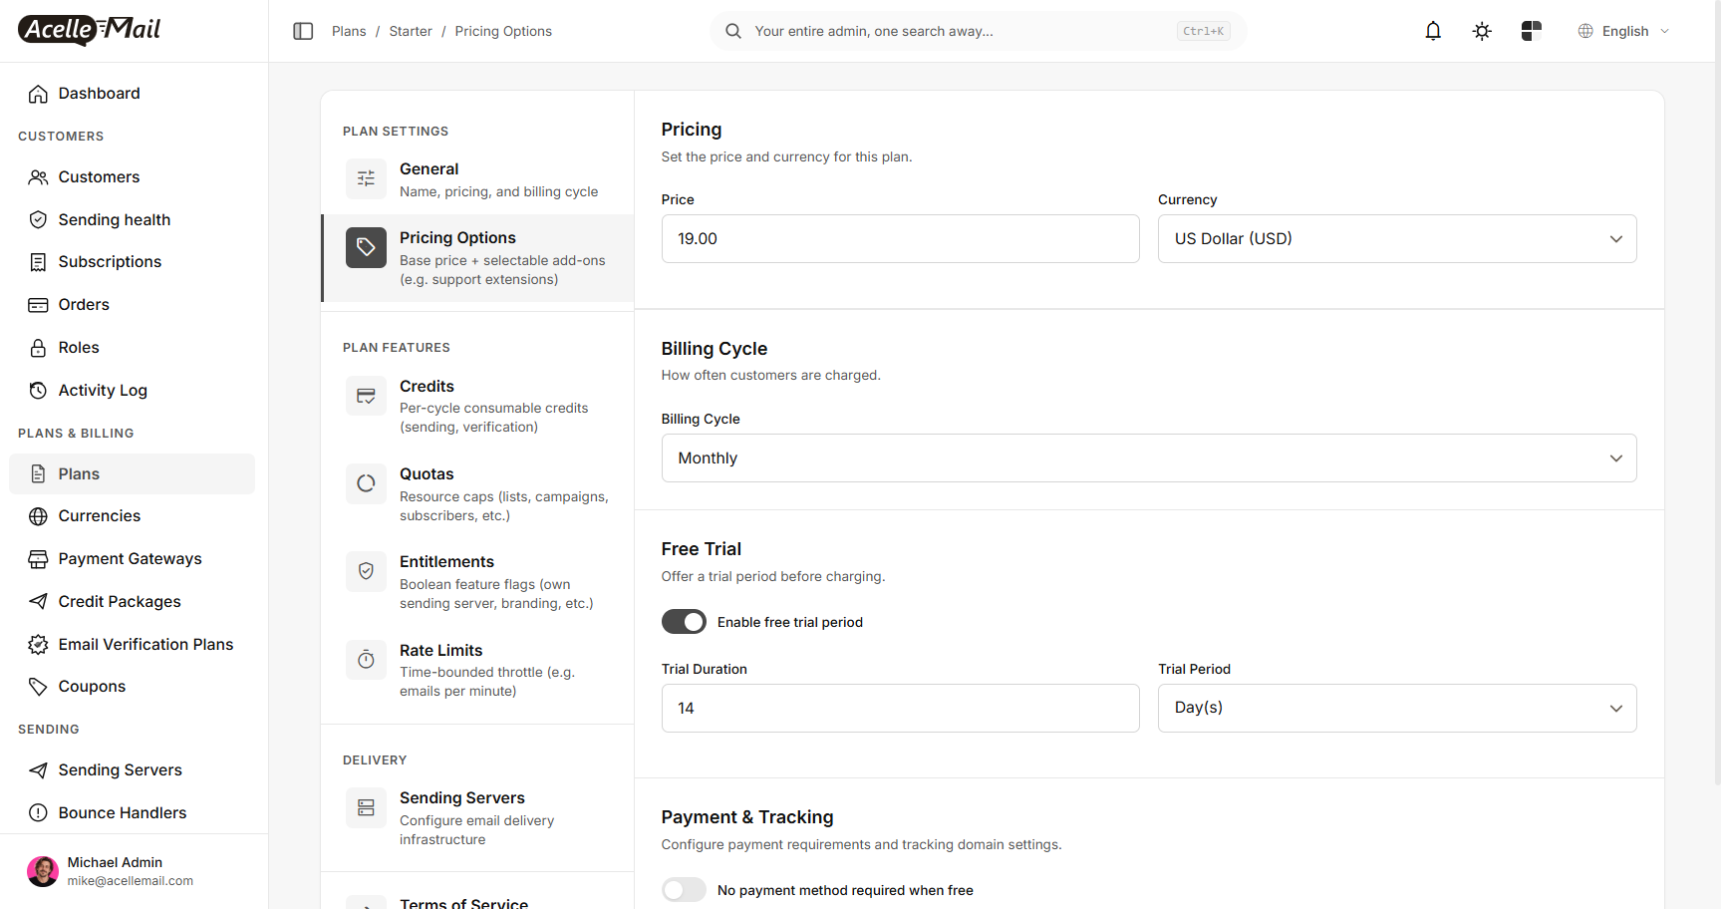Screen dimensions: 1721x909
Task: Click the Trial Duration input field
Action: pos(901,709)
